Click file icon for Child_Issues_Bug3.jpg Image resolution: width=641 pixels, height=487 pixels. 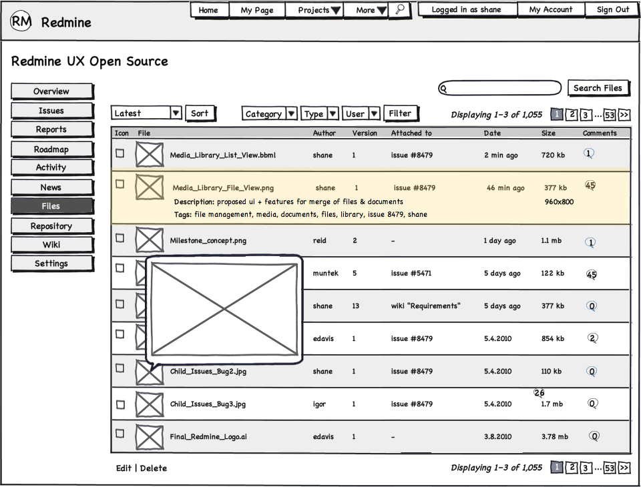point(149,404)
